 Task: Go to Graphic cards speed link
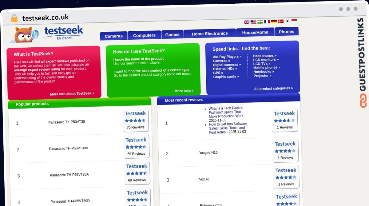pos(226,77)
